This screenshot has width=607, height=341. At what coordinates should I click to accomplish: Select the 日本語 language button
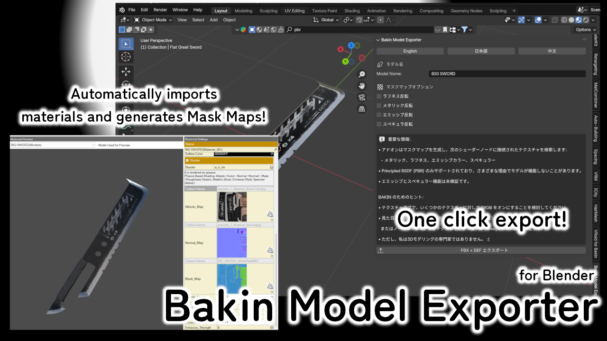(x=481, y=51)
